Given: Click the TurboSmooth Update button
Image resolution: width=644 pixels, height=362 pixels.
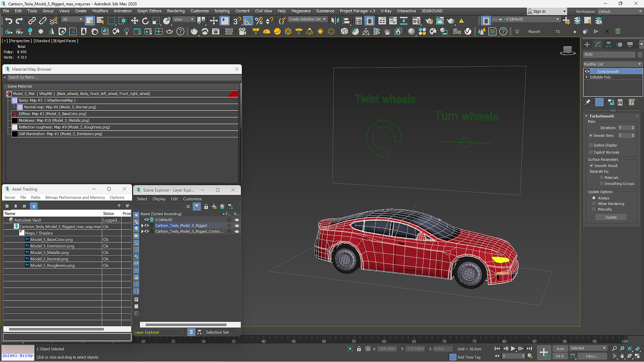Looking at the screenshot, I should tap(611, 217).
